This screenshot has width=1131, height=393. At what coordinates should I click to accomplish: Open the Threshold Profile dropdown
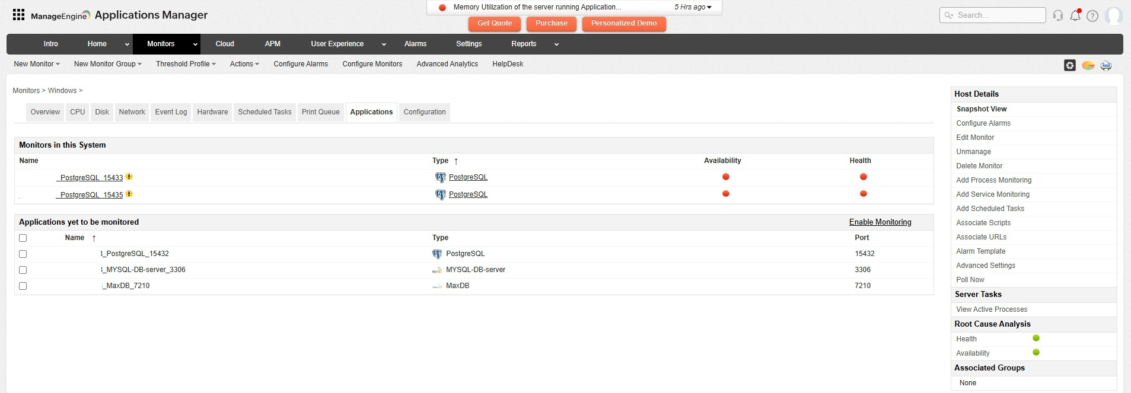186,64
